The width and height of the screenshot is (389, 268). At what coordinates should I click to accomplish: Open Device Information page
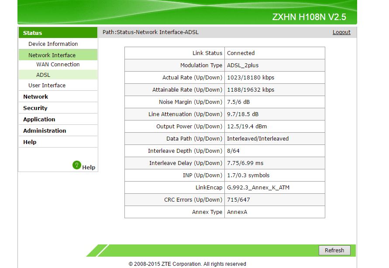53,44
